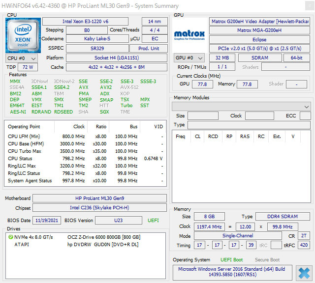The height and width of the screenshot is (283, 315).
Task: Click the BIOS Version U23 field
Action: pyautogui.click(x=119, y=221)
